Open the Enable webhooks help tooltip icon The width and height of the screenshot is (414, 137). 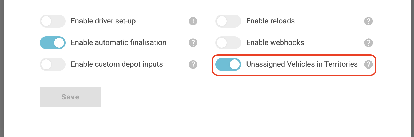pyautogui.click(x=369, y=43)
